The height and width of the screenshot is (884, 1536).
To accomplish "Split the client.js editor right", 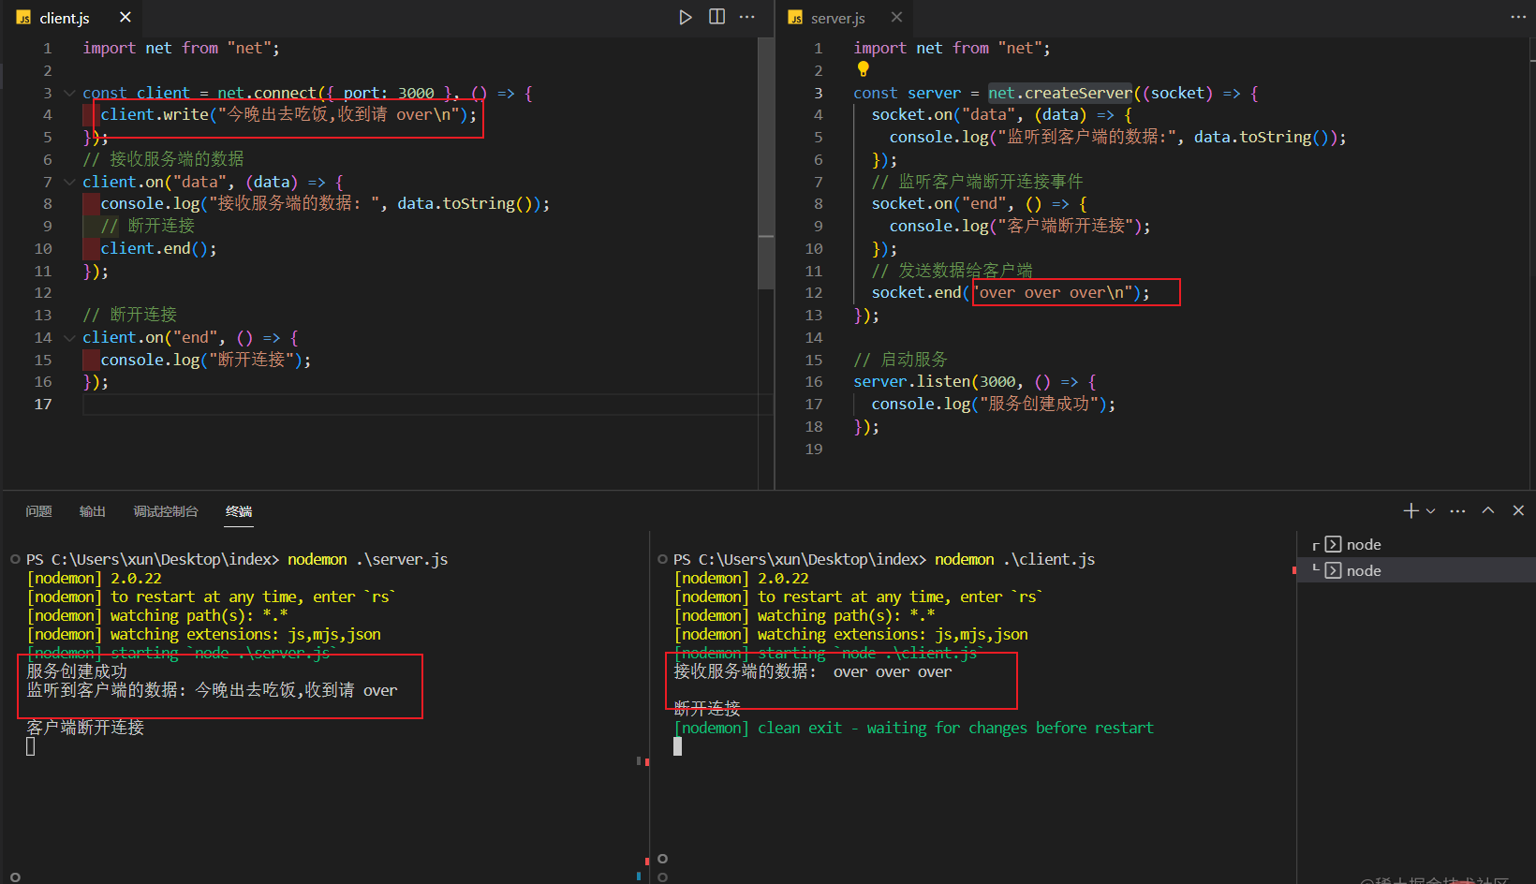I will 716,17.
